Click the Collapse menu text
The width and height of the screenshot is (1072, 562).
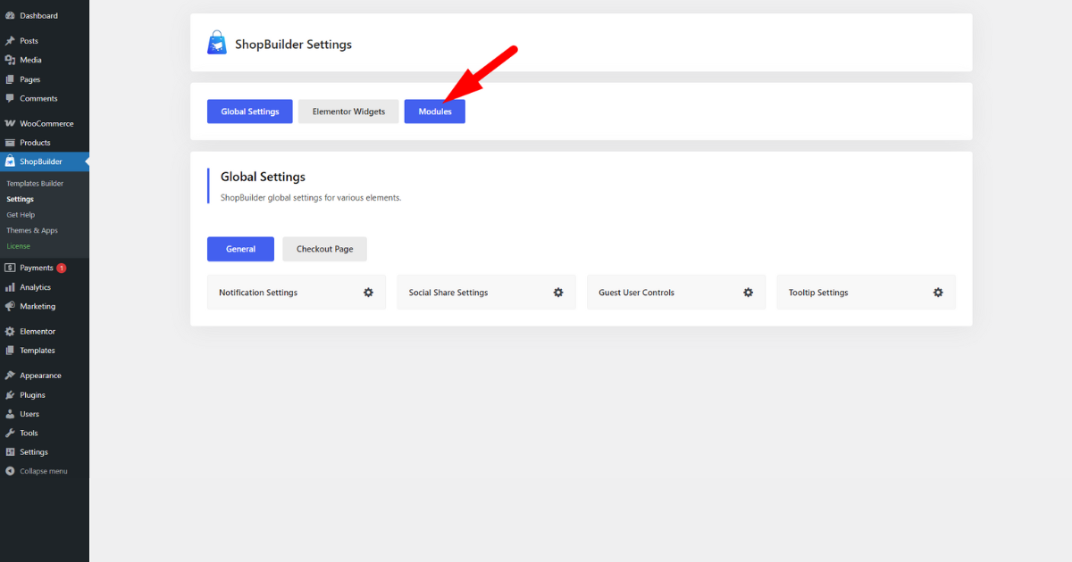(x=44, y=471)
